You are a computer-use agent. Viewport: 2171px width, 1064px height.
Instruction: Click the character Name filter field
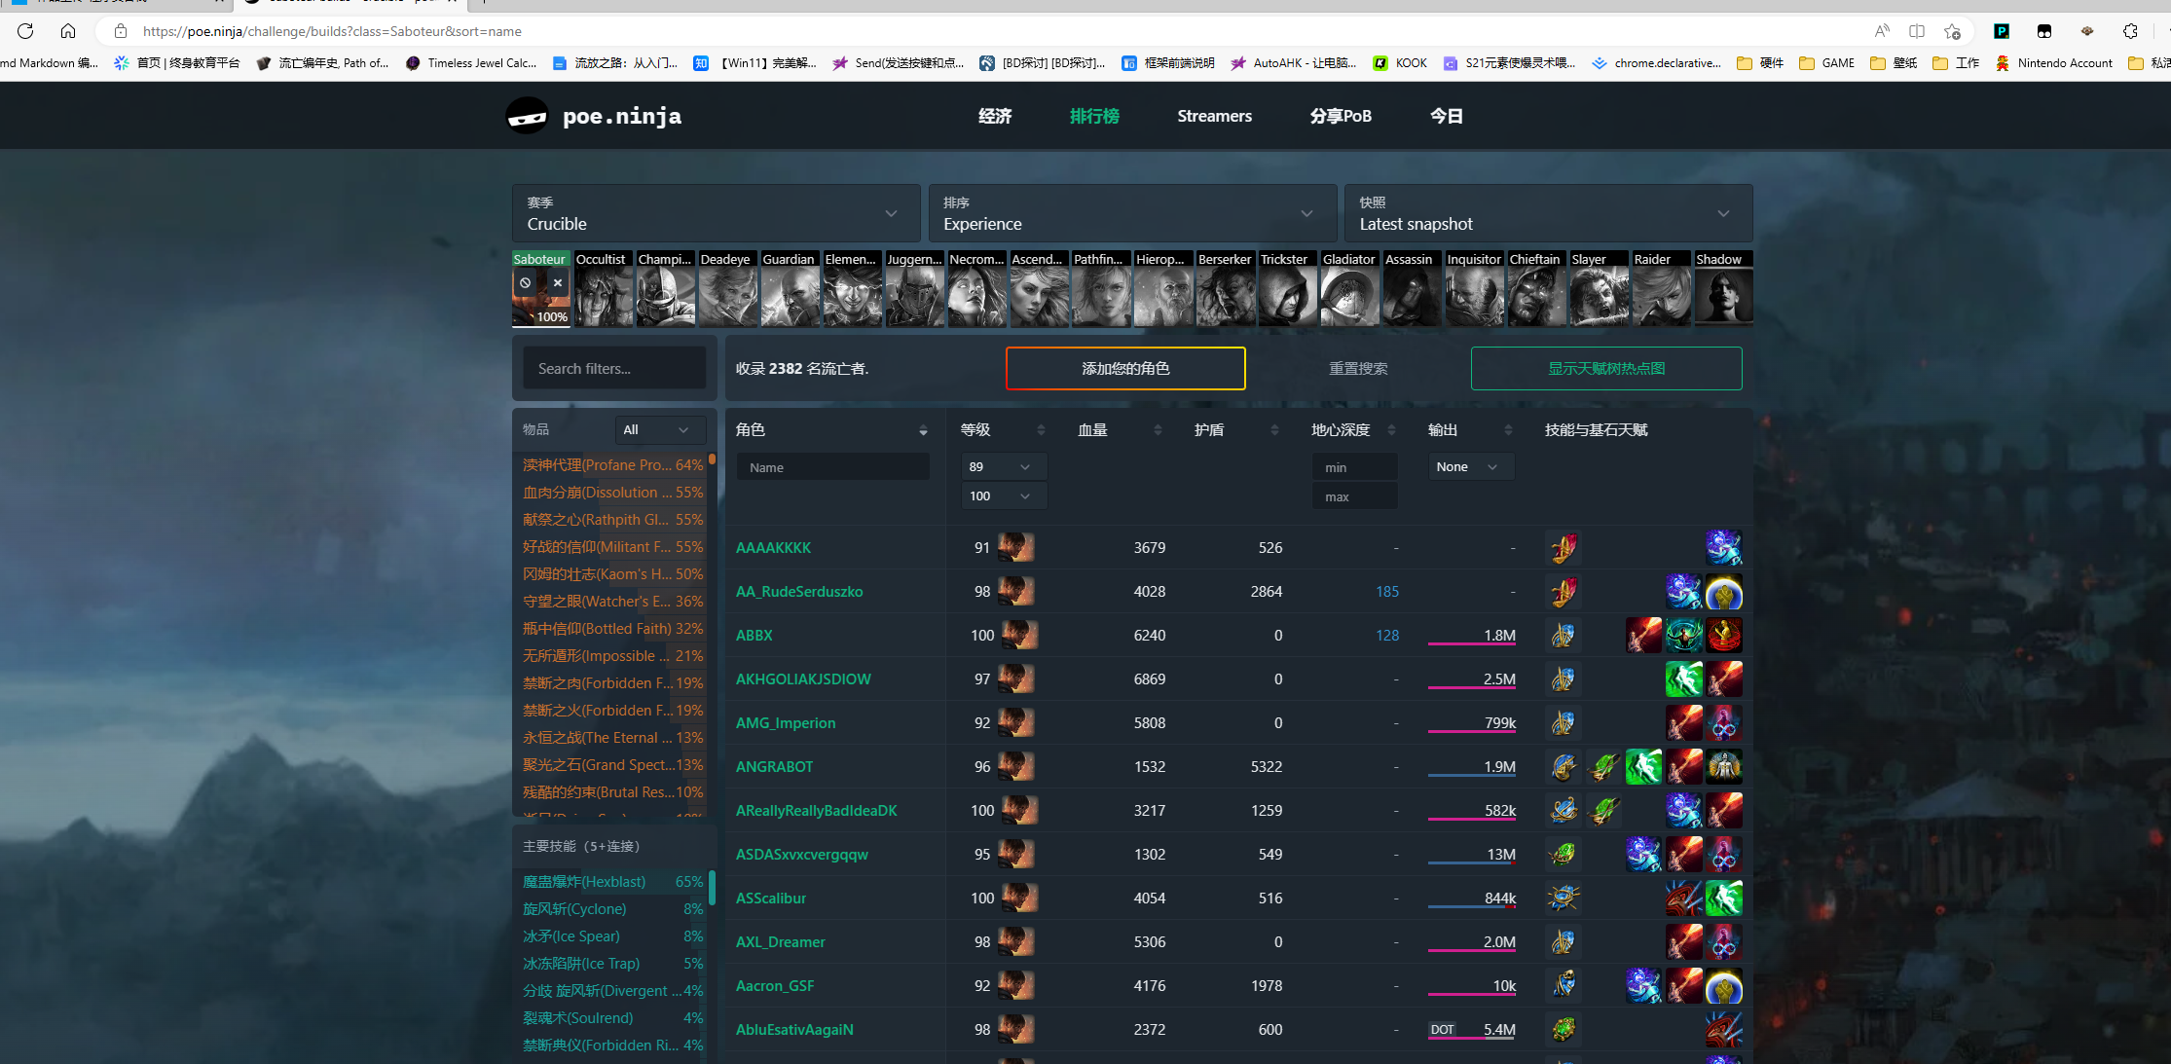[x=832, y=467]
